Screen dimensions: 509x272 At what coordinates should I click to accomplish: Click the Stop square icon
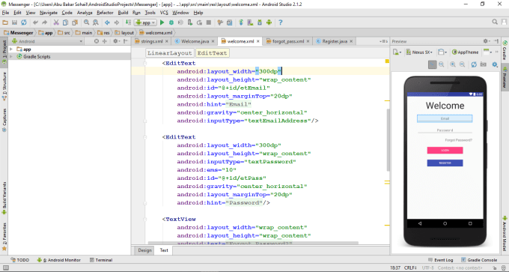pyautogui.click(x=209, y=22)
